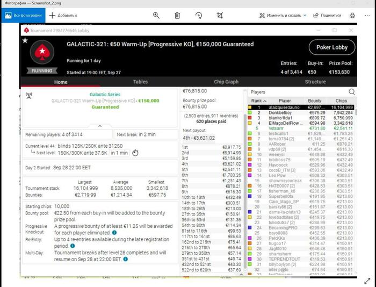
Task: Select player row blanko1tda1
Action: [x=301, y=118]
